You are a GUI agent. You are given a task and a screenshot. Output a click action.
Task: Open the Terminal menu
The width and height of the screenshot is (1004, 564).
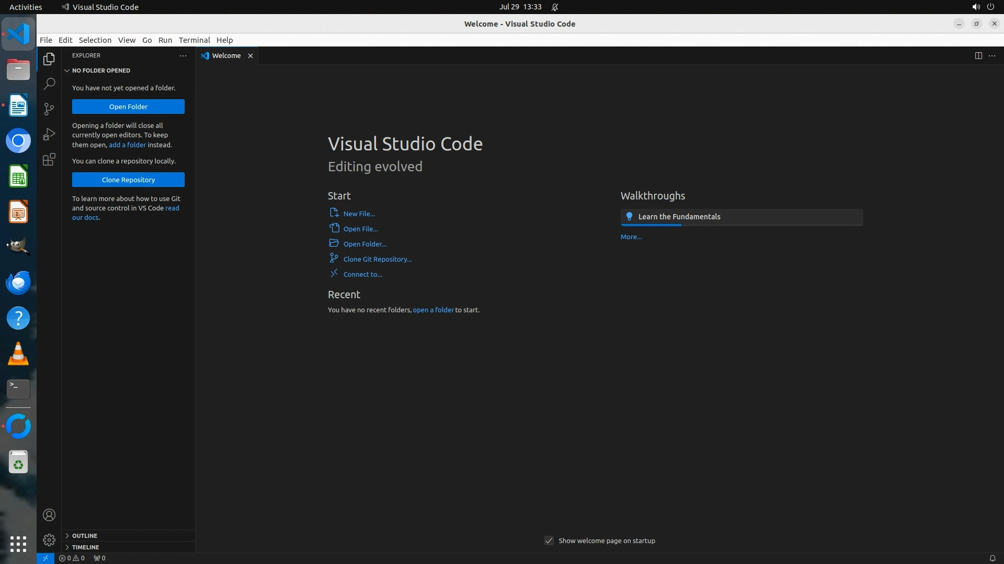click(194, 40)
